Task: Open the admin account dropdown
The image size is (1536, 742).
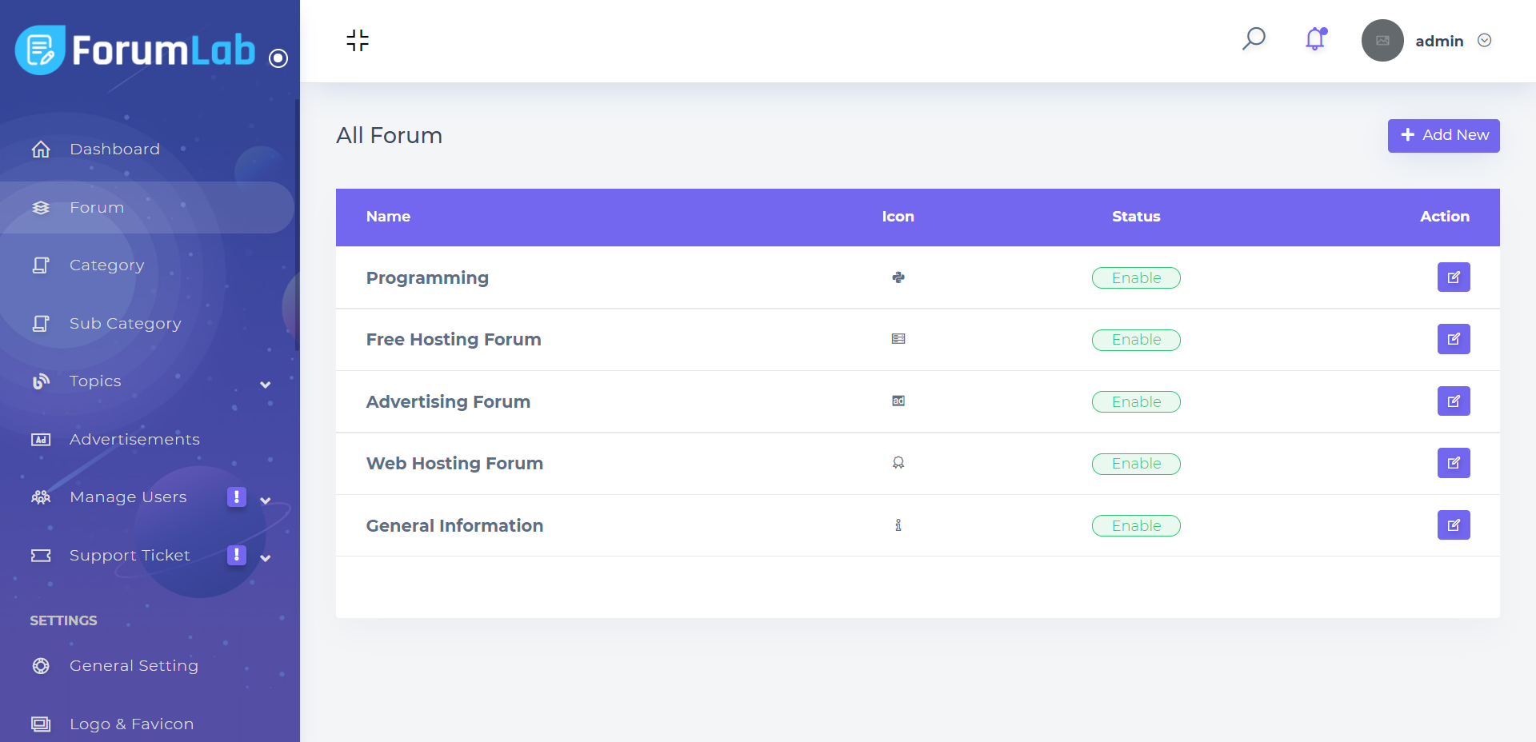Action: coord(1484,41)
